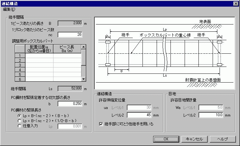Click table scrollbar up arrow
The height and width of the screenshot is (146, 240).
[83, 47]
